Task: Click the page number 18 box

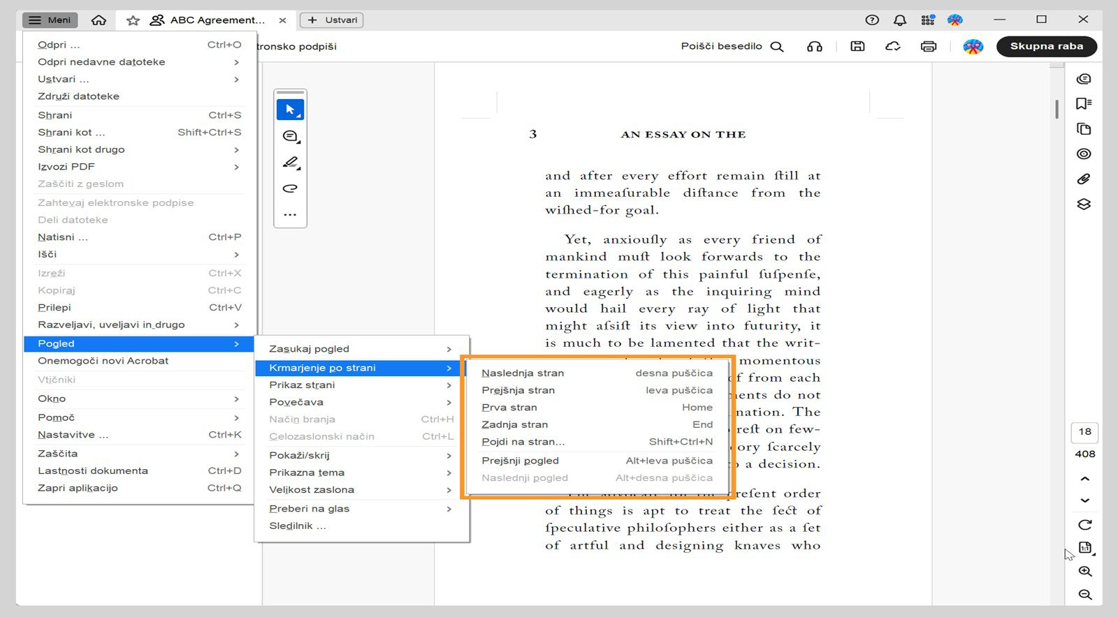Action: (x=1084, y=432)
